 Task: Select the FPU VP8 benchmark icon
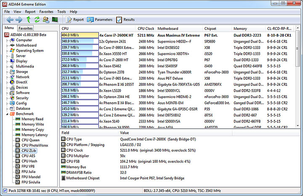click(18, 166)
